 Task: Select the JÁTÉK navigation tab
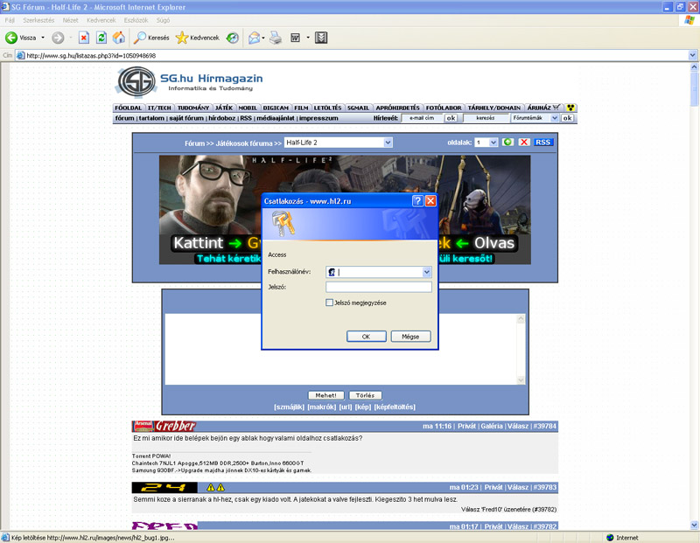coord(224,108)
